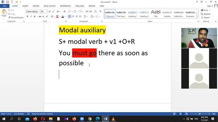Screen dimensions: 218x122
Task: Toggle Italic formatting
Action: coord(31,17)
